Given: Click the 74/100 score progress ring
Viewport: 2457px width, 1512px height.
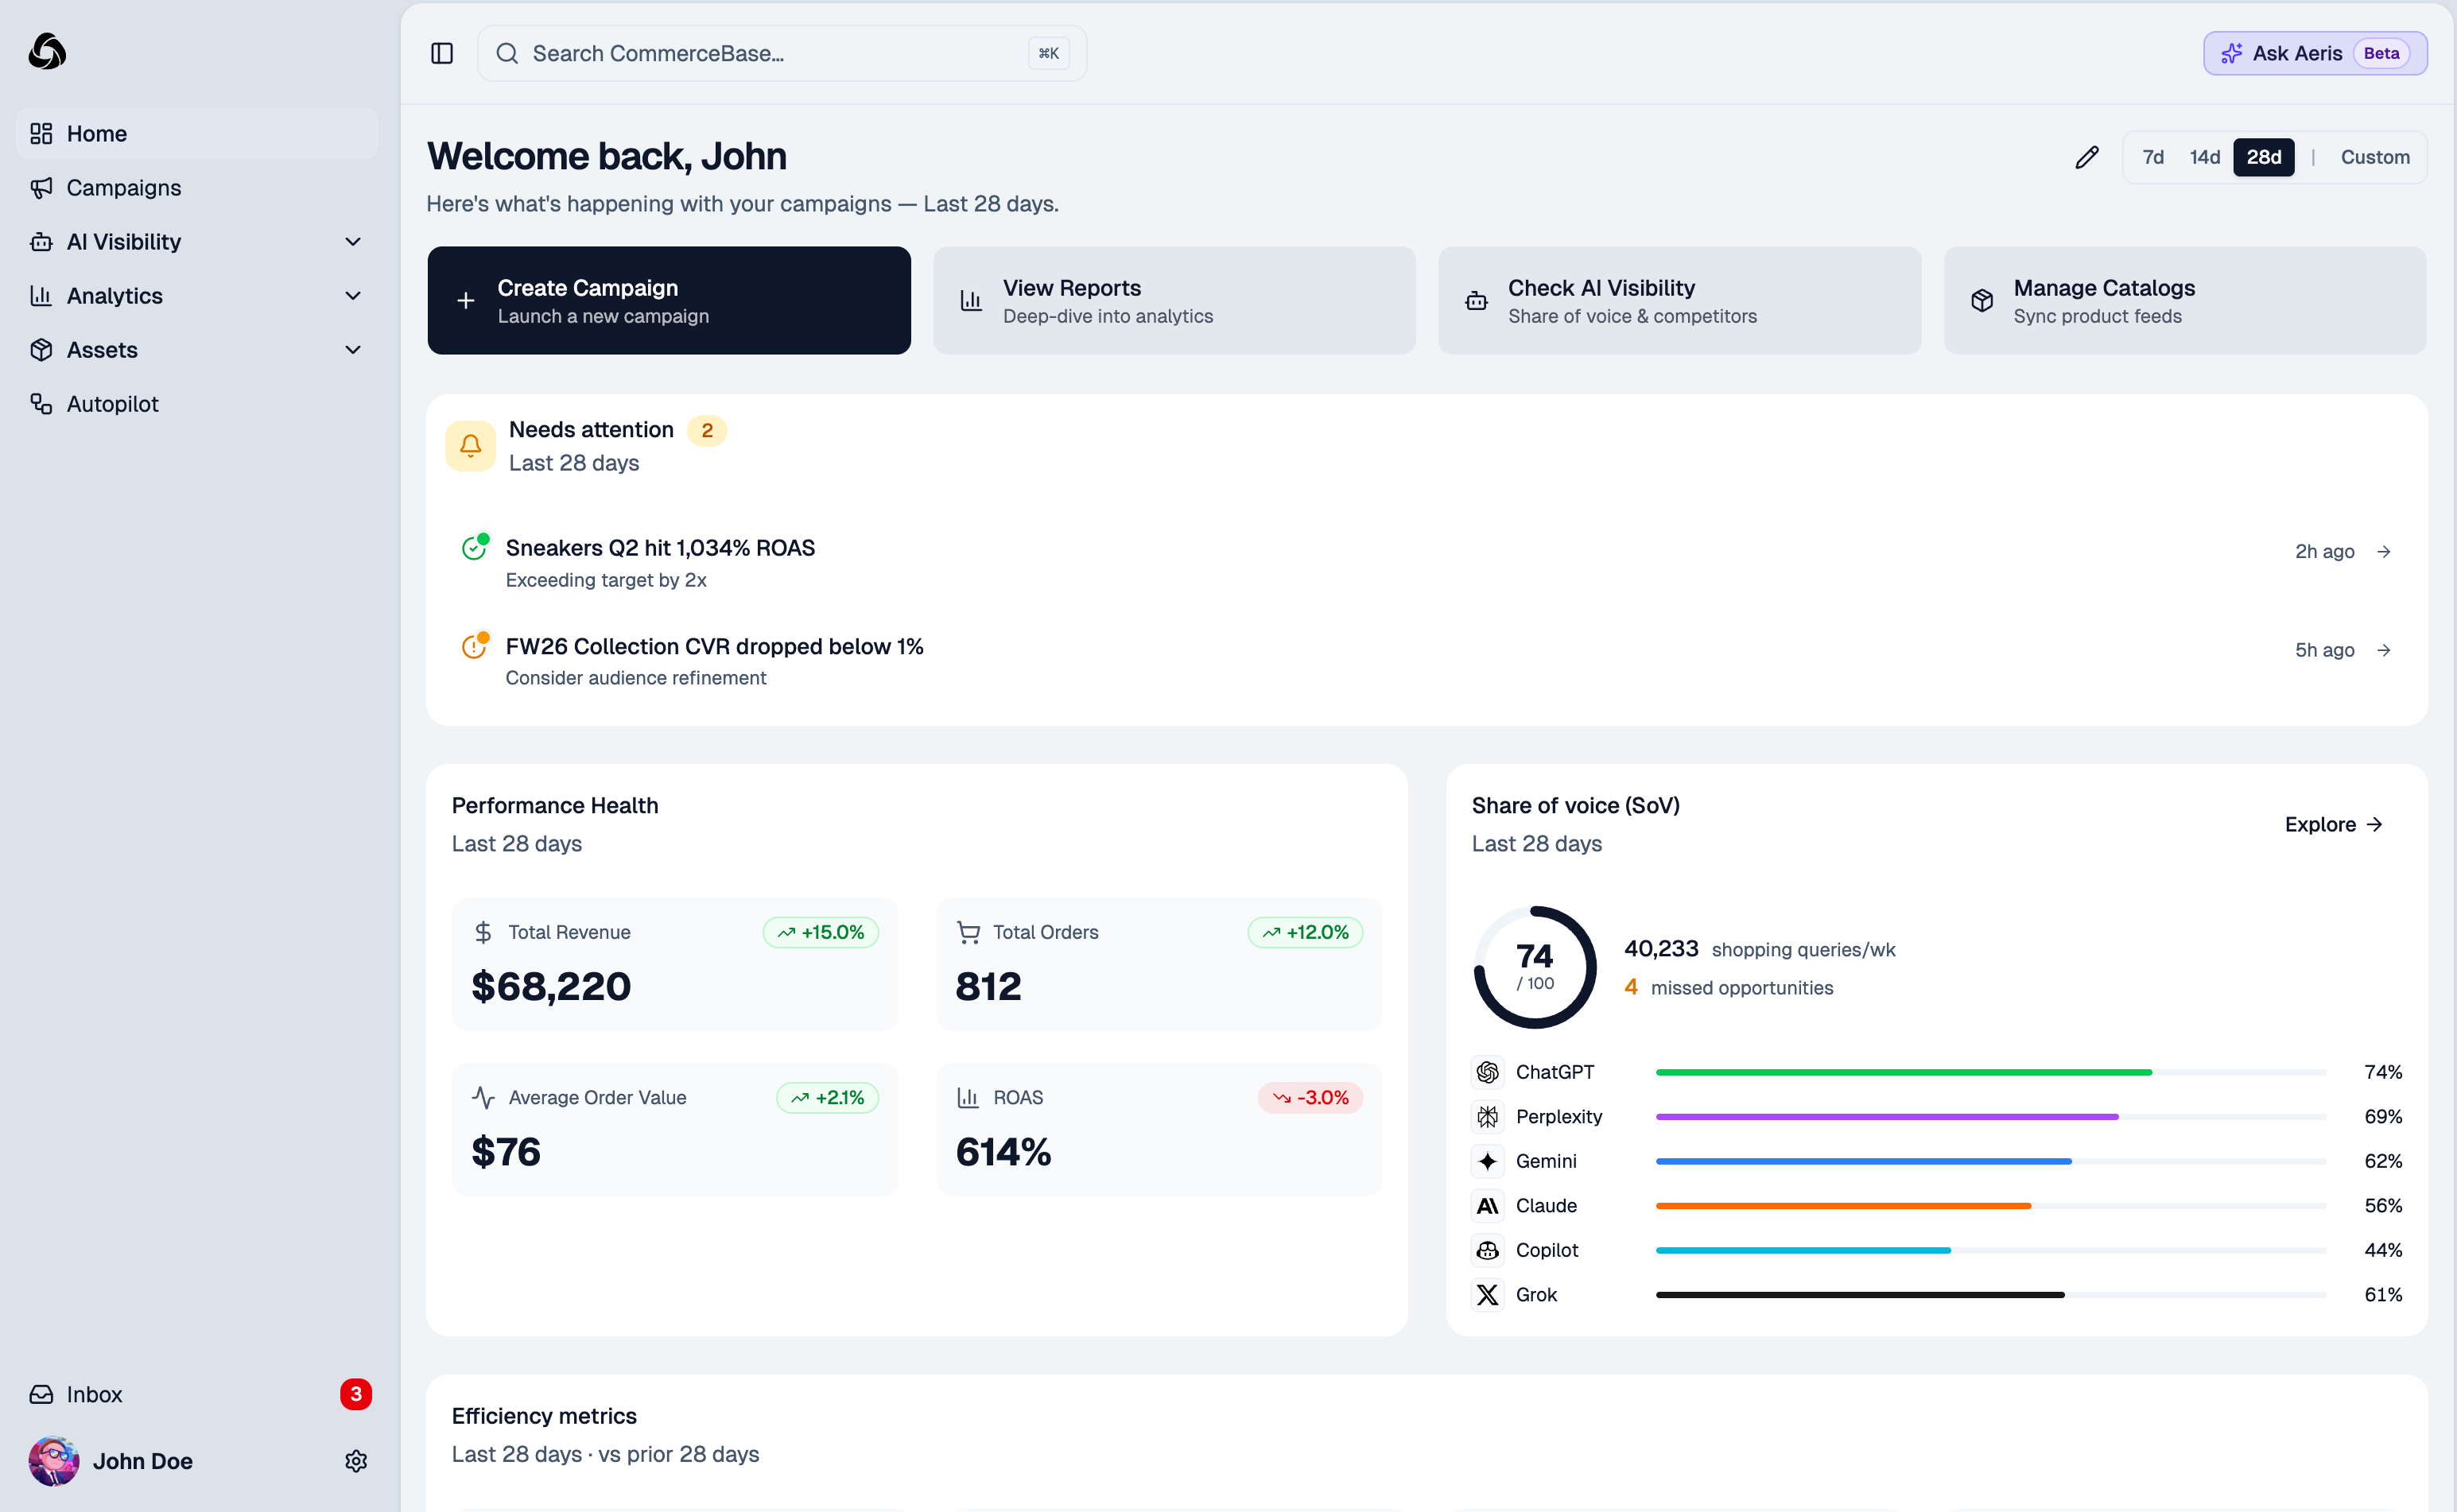Looking at the screenshot, I should pos(1534,966).
